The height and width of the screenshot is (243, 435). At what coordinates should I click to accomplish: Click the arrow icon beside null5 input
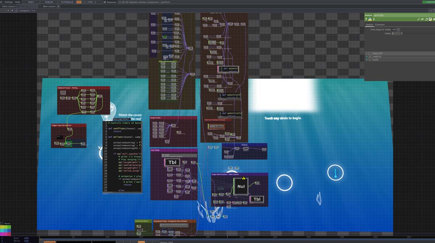click(367, 60)
